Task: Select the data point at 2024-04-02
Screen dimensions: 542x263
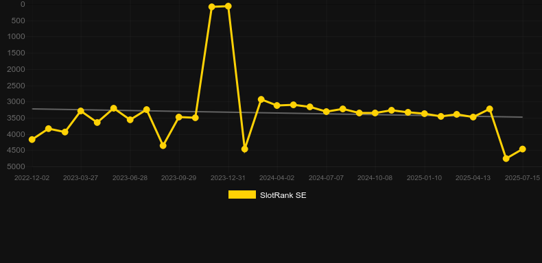Action: click(x=277, y=105)
